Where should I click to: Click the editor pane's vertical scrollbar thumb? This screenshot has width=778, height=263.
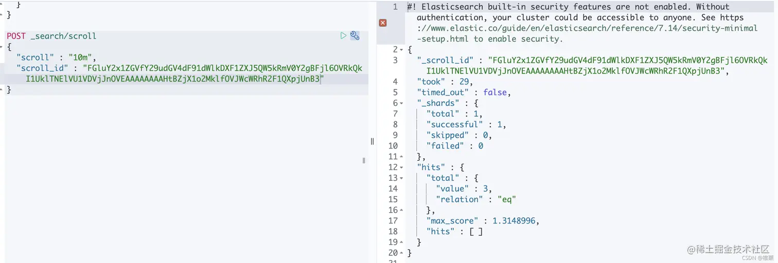tap(364, 160)
